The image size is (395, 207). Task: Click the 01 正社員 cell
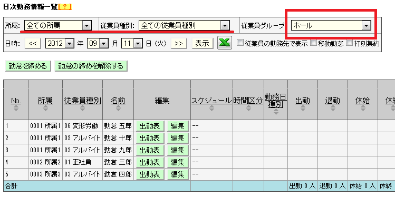point(82,162)
